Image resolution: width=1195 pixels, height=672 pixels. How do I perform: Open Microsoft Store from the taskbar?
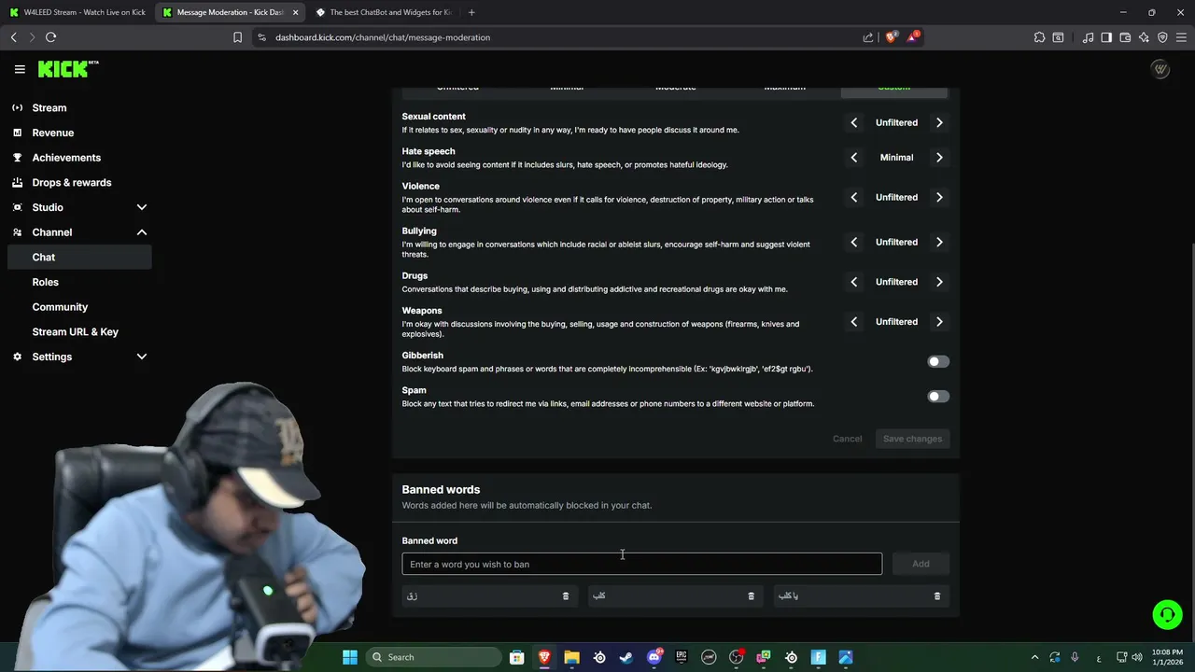point(516,657)
